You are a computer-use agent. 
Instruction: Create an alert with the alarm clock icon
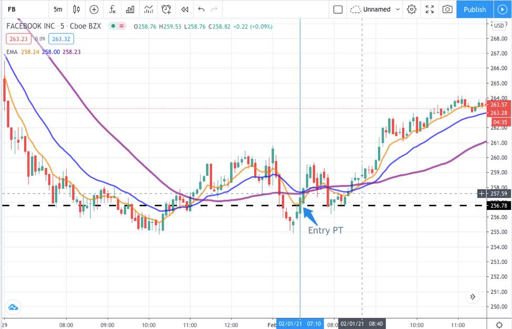pos(166,9)
